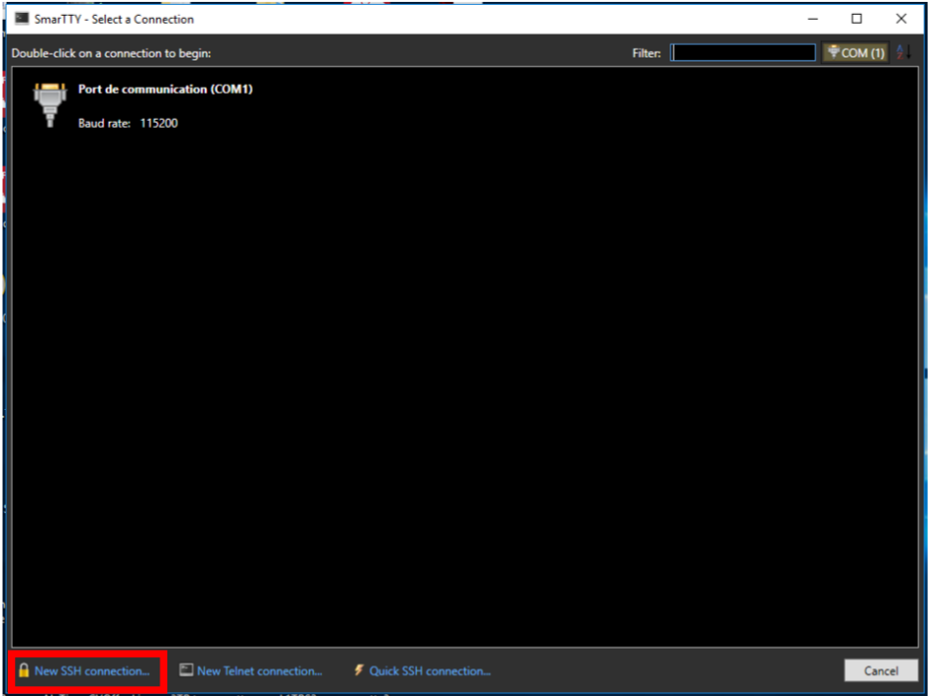Click the padlock icon for New SSH connection
The height and width of the screenshot is (696, 930).
(x=22, y=670)
